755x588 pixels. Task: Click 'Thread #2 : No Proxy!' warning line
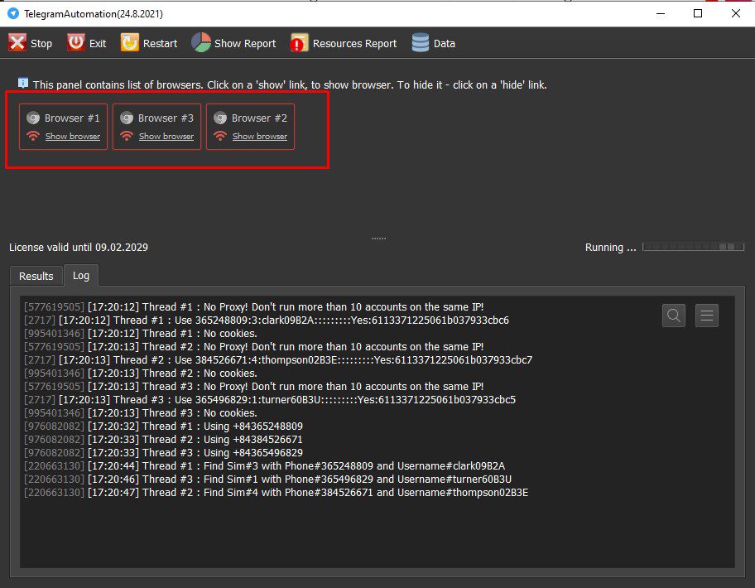tap(254, 347)
